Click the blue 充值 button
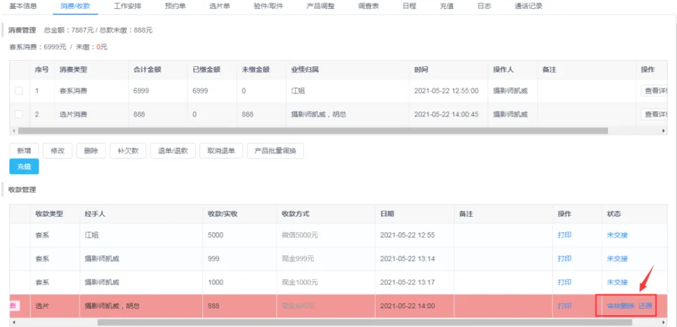Viewport: 677px width, 327px height. coord(24,167)
